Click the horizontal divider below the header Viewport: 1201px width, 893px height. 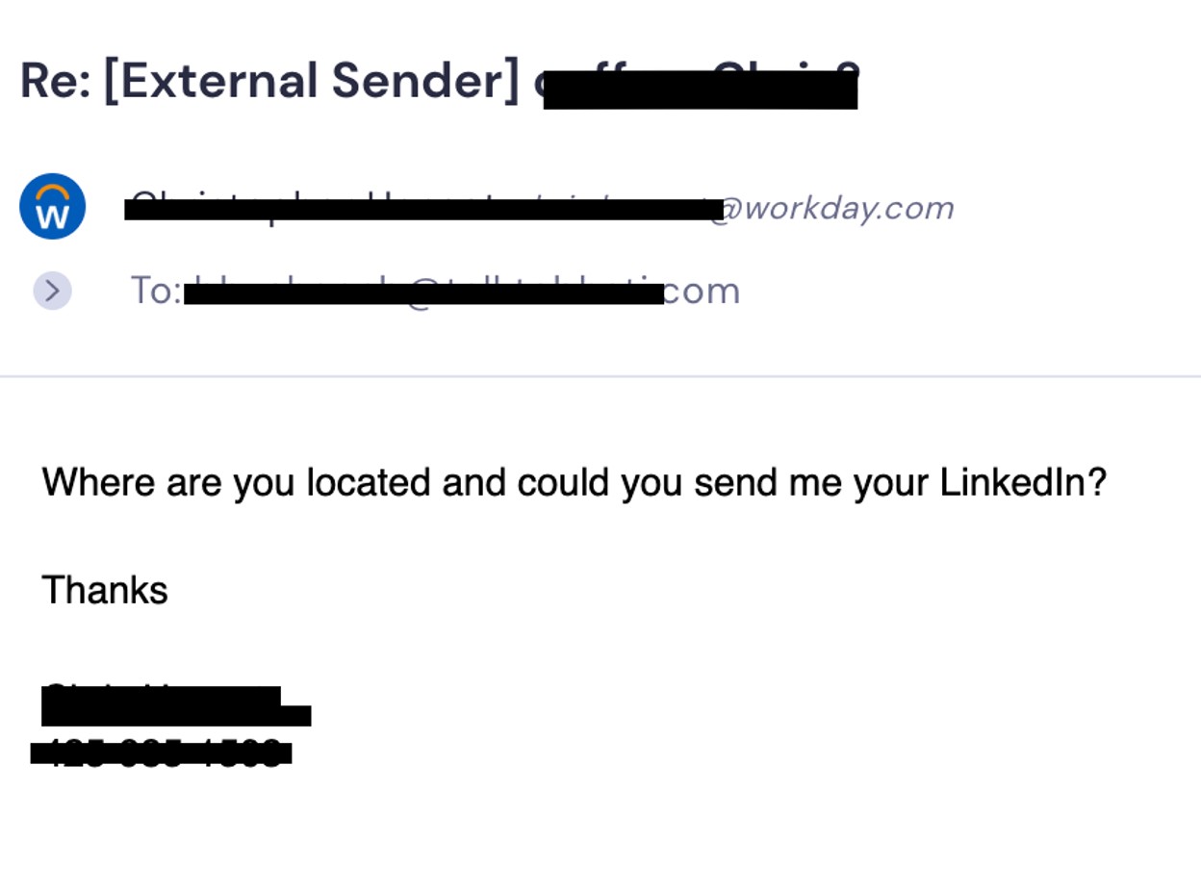click(600, 376)
